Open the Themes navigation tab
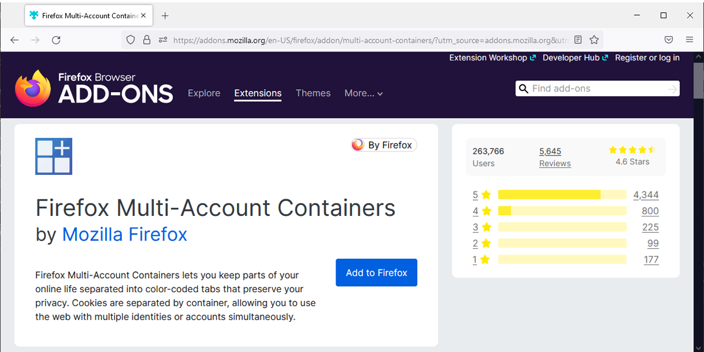Image resolution: width=704 pixels, height=352 pixels. [313, 93]
